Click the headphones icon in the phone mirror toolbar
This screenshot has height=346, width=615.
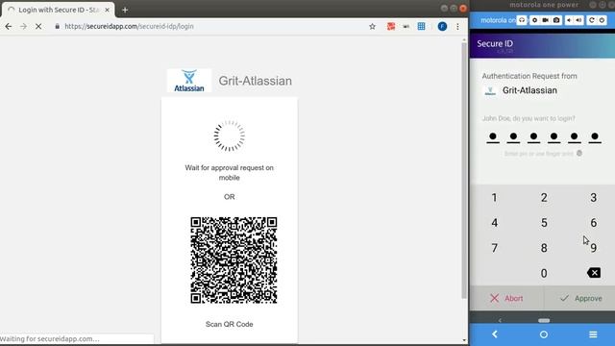(522, 20)
